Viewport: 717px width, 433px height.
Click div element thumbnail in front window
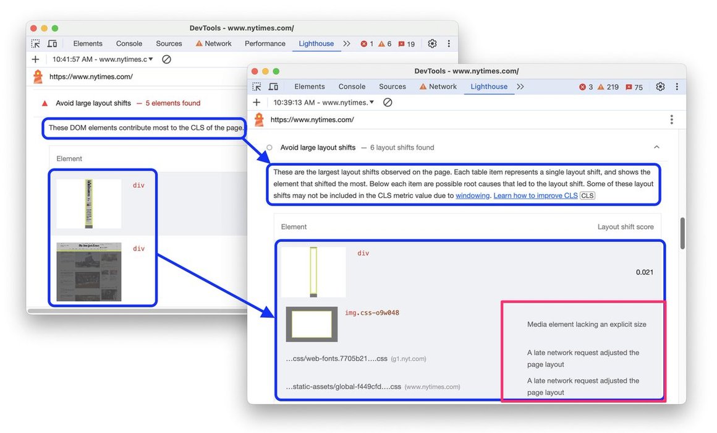tap(313, 272)
